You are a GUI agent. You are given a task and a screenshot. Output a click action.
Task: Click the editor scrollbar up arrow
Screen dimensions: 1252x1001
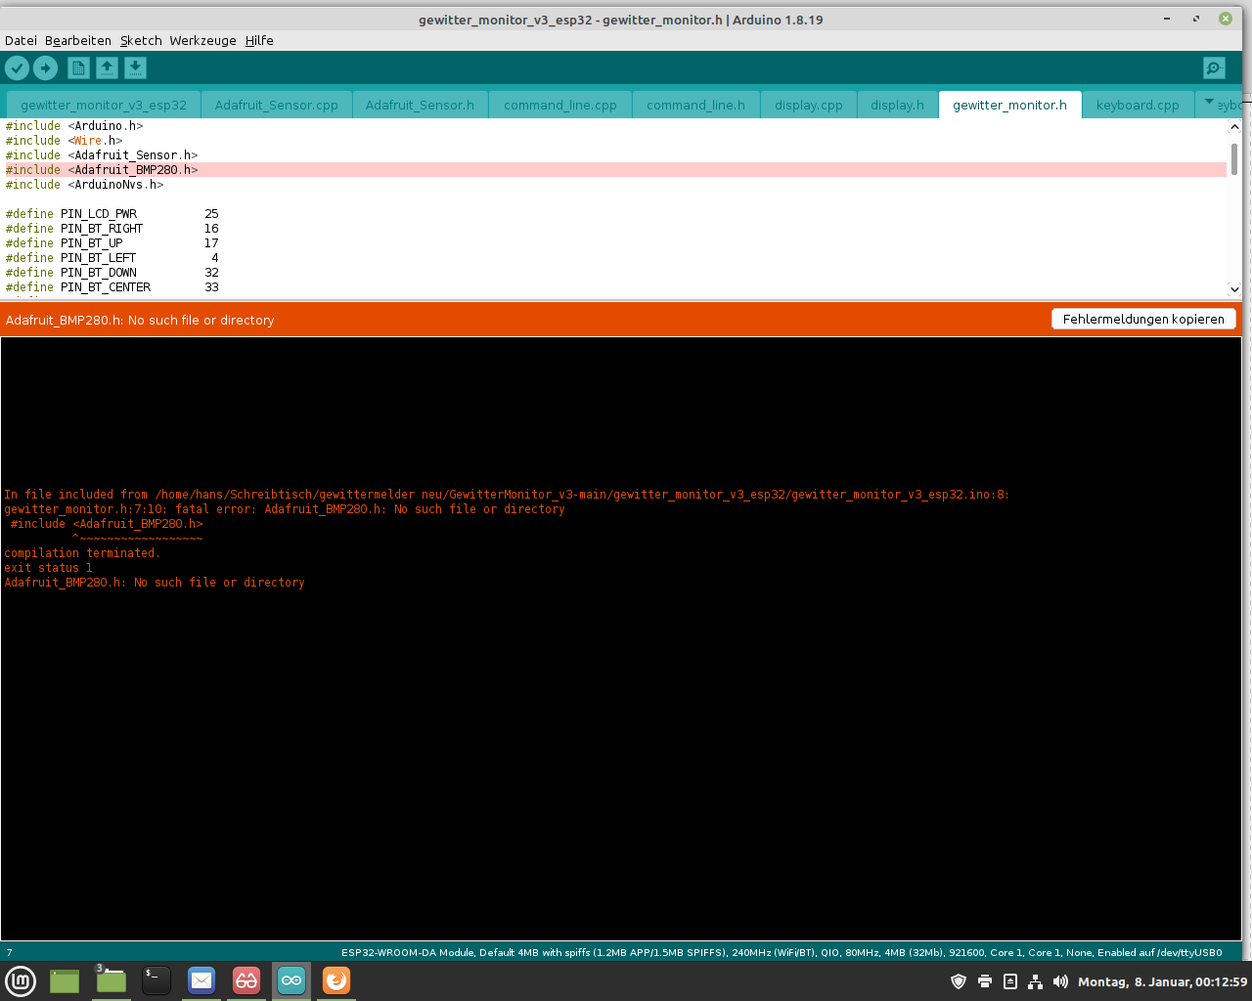click(1234, 127)
